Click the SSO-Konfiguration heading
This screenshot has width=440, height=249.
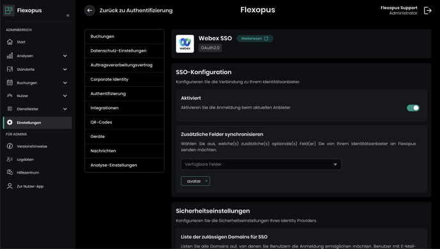click(x=204, y=72)
